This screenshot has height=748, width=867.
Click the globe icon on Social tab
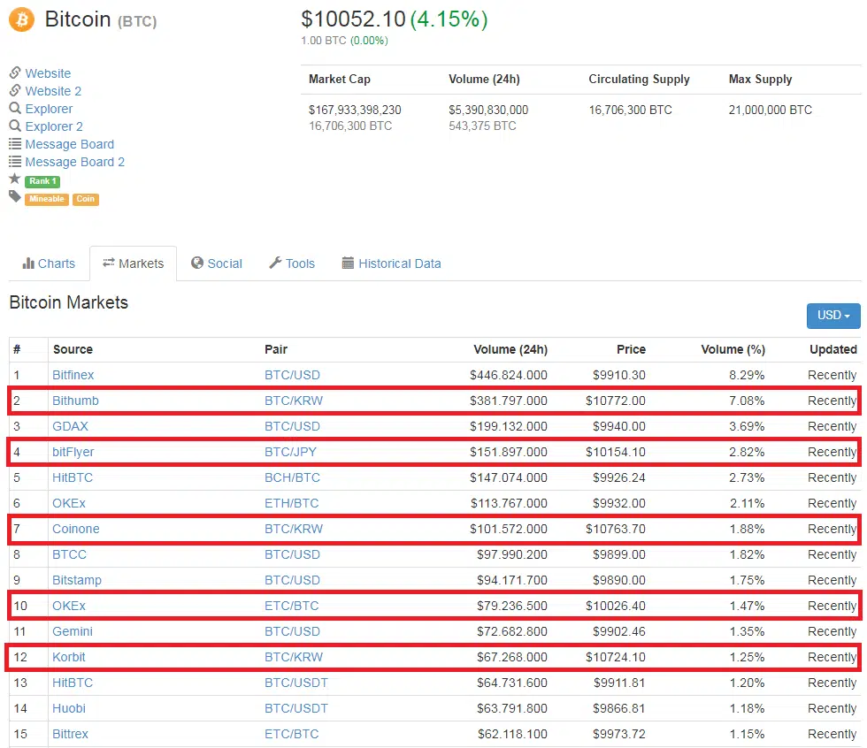click(x=196, y=263)
